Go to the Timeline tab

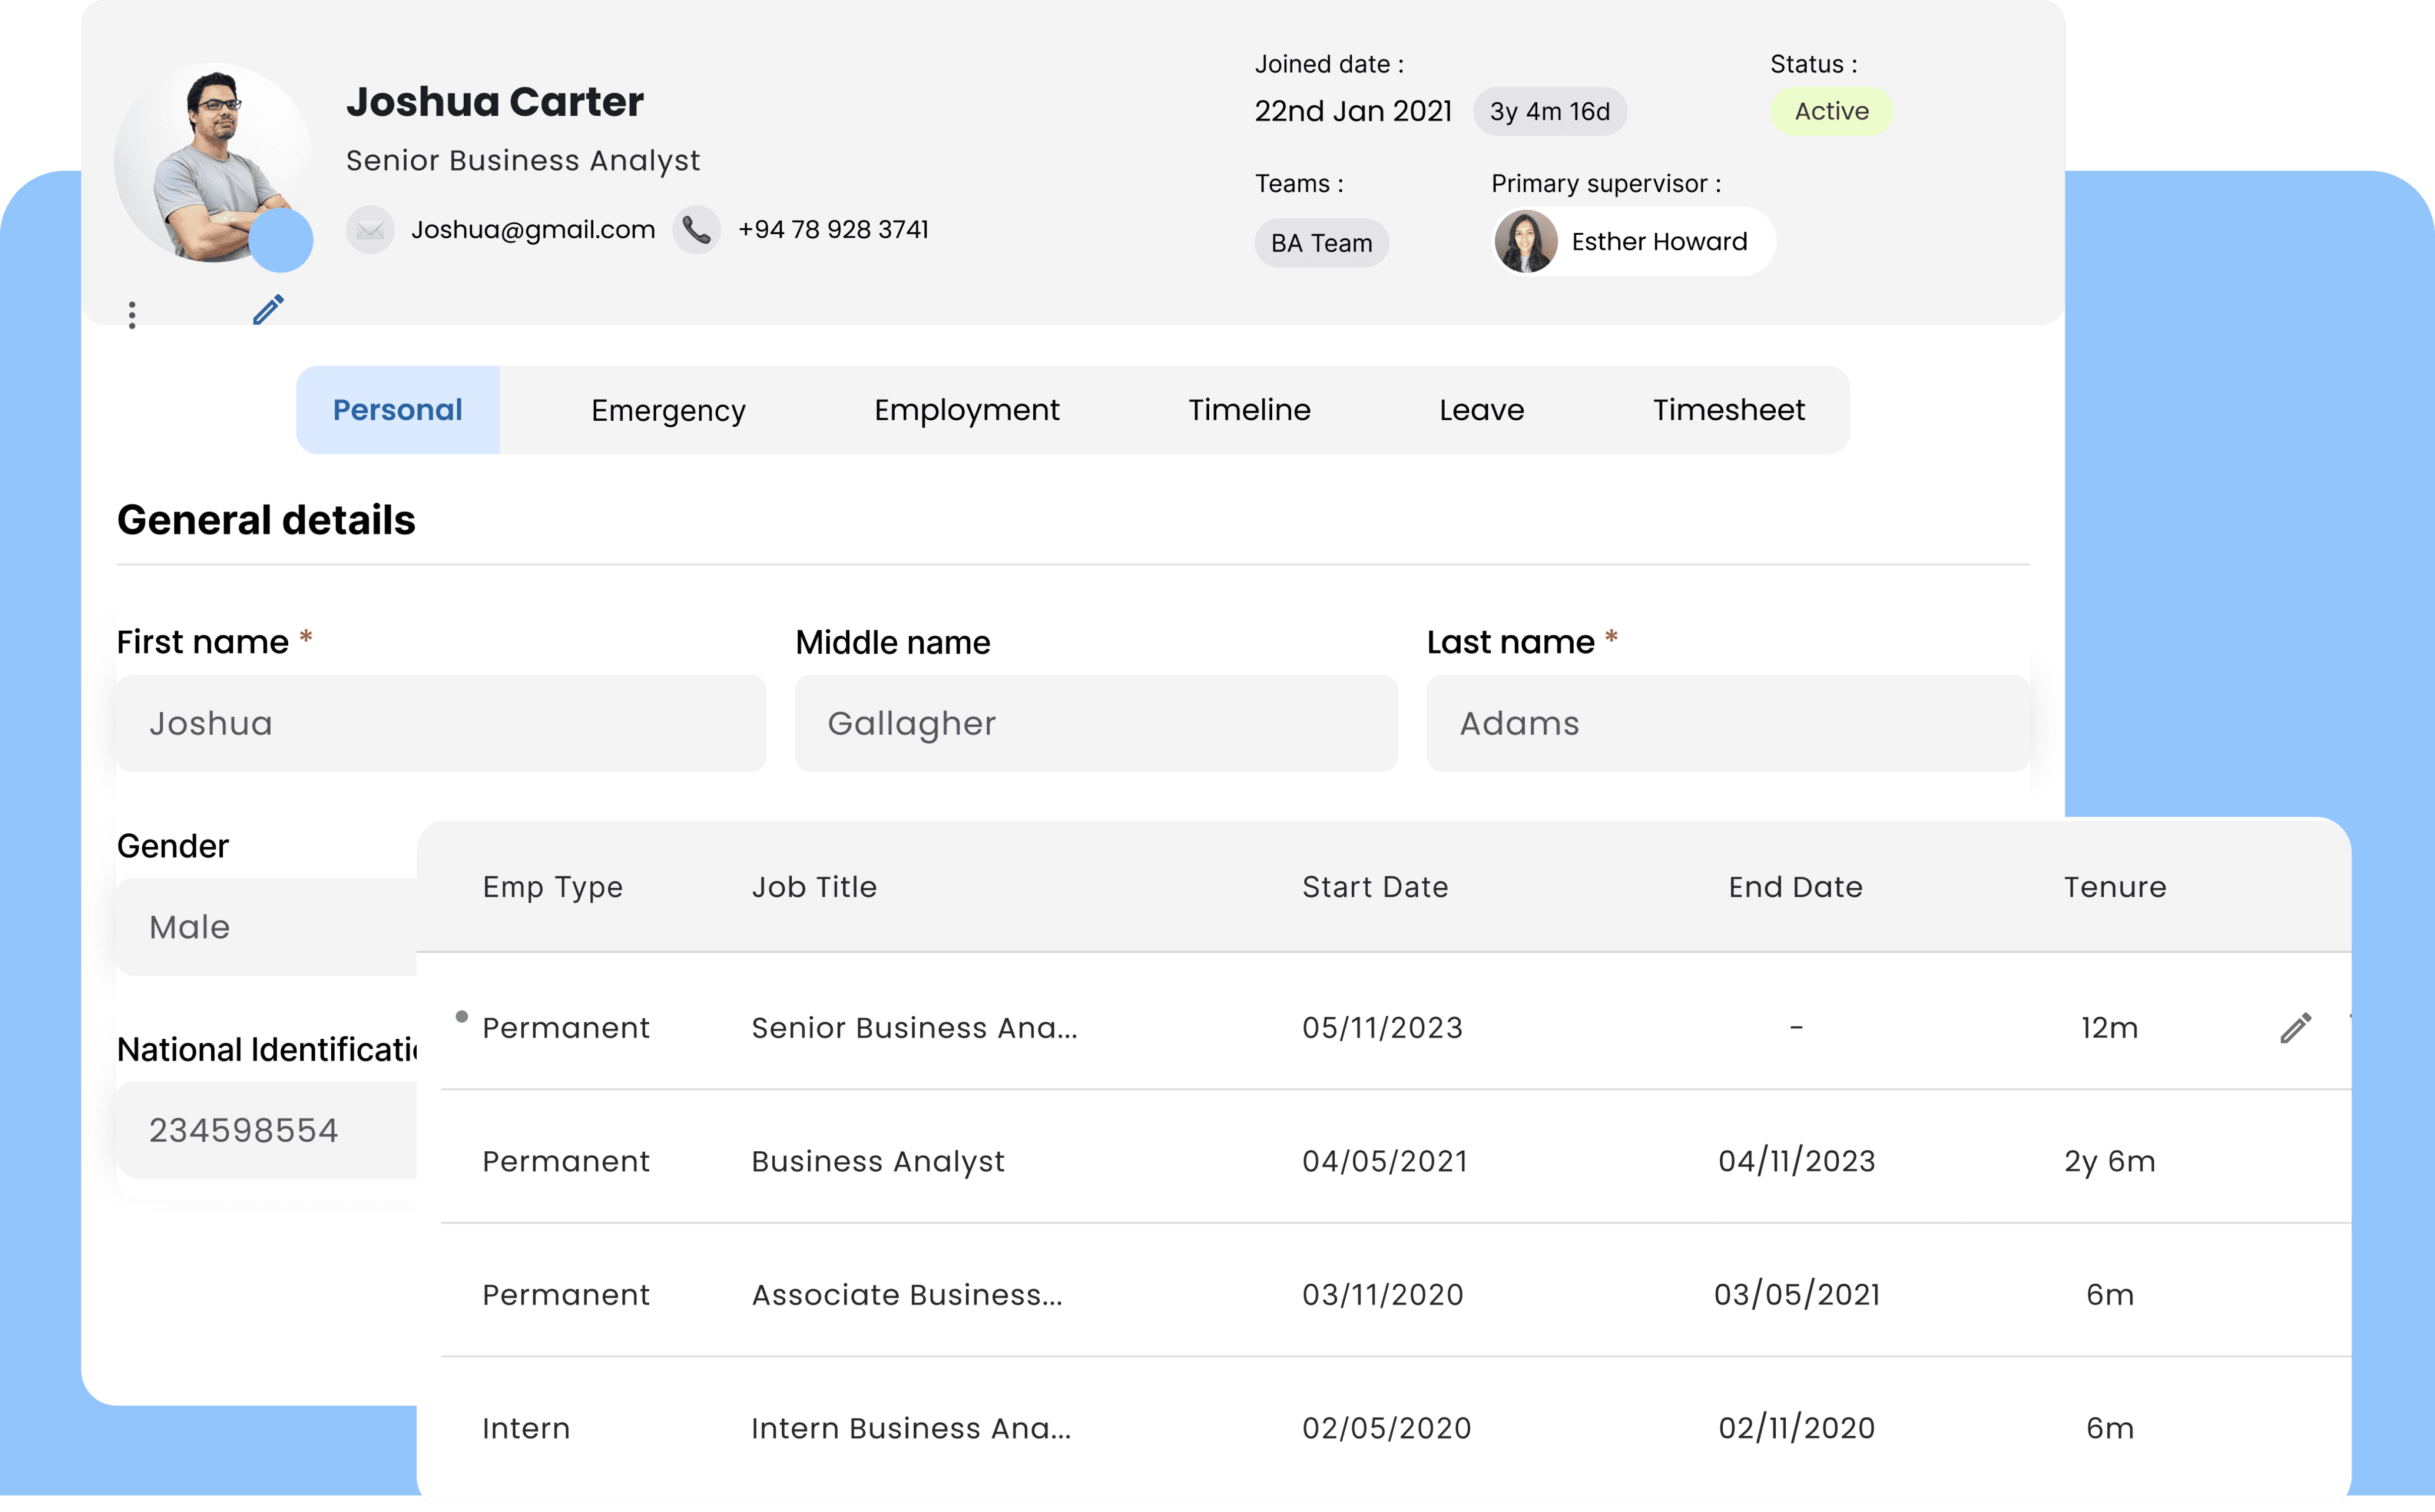click(1250, 410)
